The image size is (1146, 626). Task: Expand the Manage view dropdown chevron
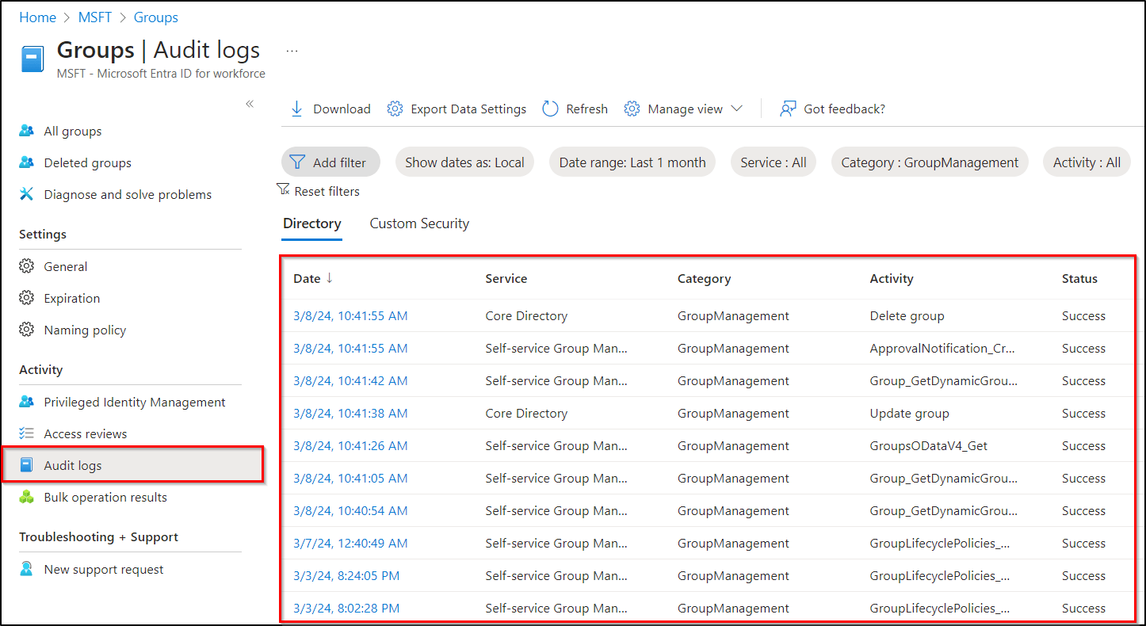(736, 109)
